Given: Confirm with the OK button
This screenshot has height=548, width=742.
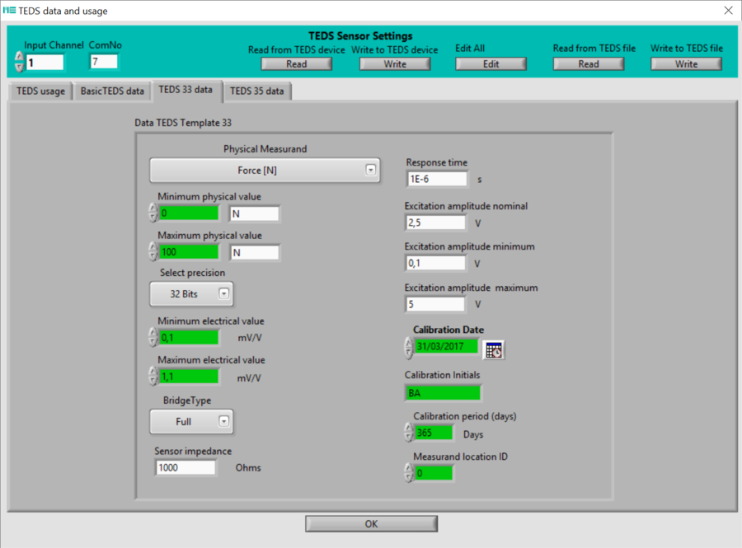Looking at the screenshot, I should click(x=372, y=524).
